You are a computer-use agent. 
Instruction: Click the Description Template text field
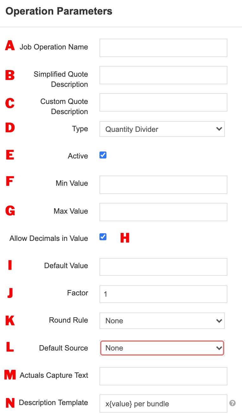[163, 403]
